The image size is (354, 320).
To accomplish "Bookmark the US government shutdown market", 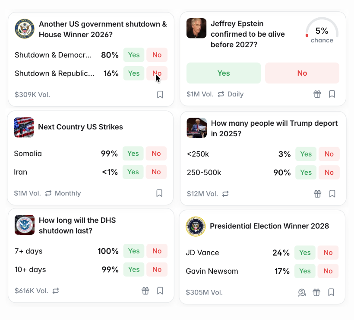I will 160,94.
